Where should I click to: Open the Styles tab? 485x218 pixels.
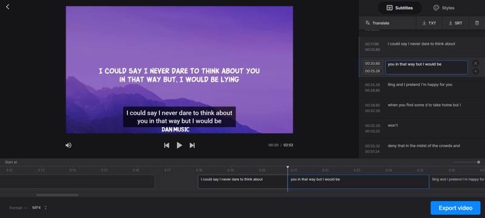click(x=444, y=8)
